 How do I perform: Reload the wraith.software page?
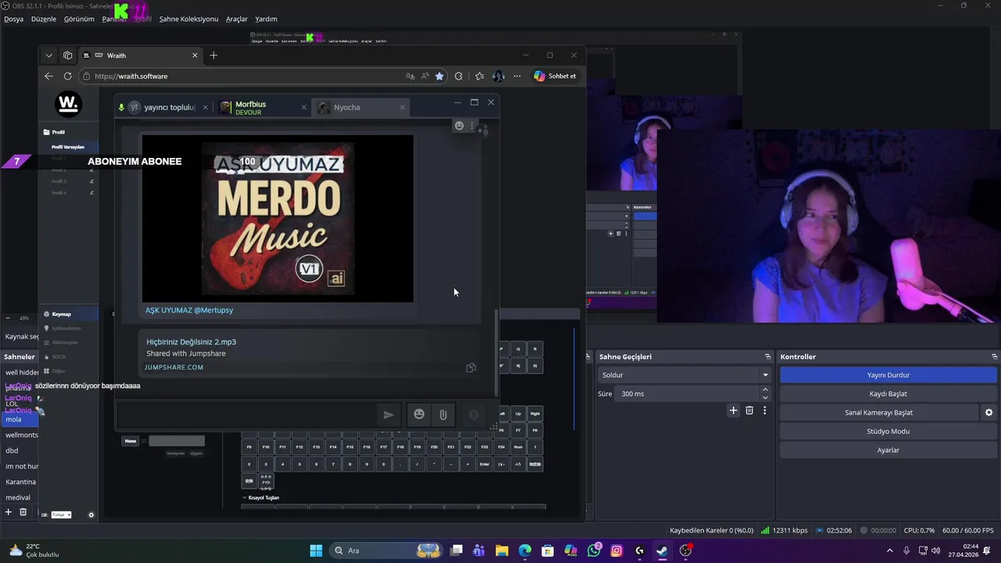point(68,76)
